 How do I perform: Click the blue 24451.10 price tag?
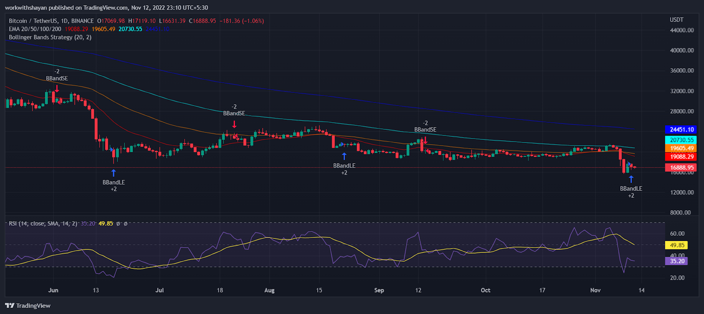(681, 130)
